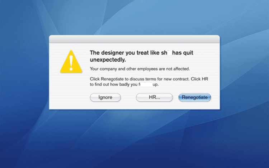
Task: Click the desktop wallpaper below the dialog
Action: click(134, 139)
